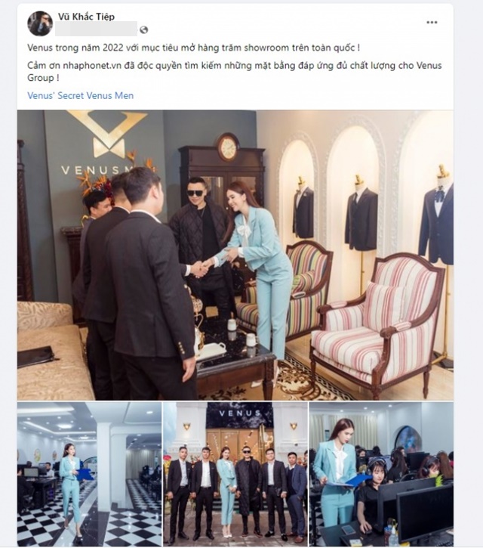This screenshot has height=548, width=483.
Task: Click the computer monitor in the office thumbnail
Action: 424,512
